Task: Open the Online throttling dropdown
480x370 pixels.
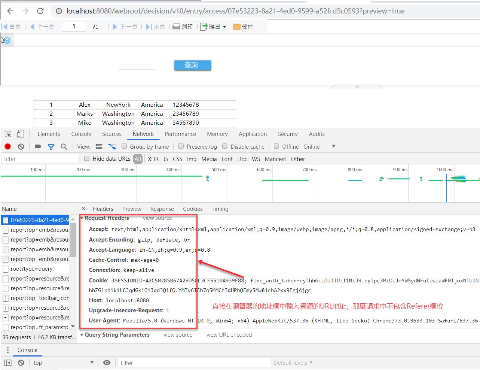Action: point(319,146)
